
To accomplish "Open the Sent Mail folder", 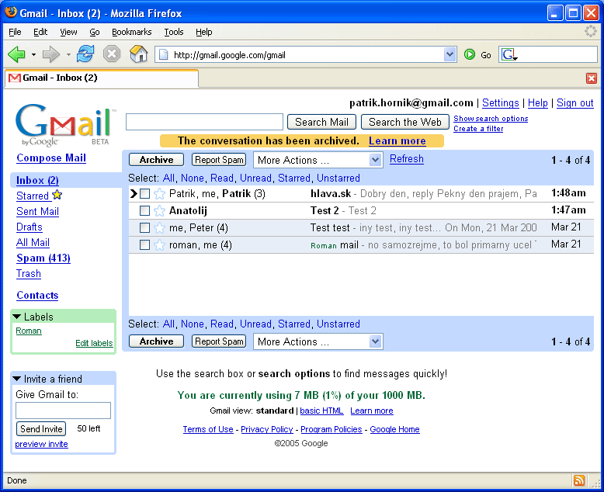I will (37, 211).
